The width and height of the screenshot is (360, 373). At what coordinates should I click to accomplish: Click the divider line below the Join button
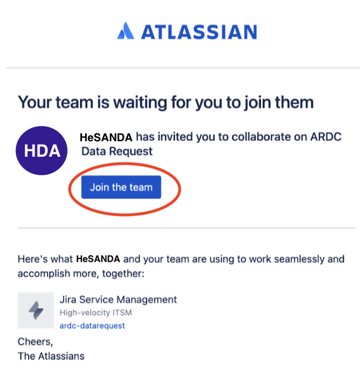pos(186,227)
